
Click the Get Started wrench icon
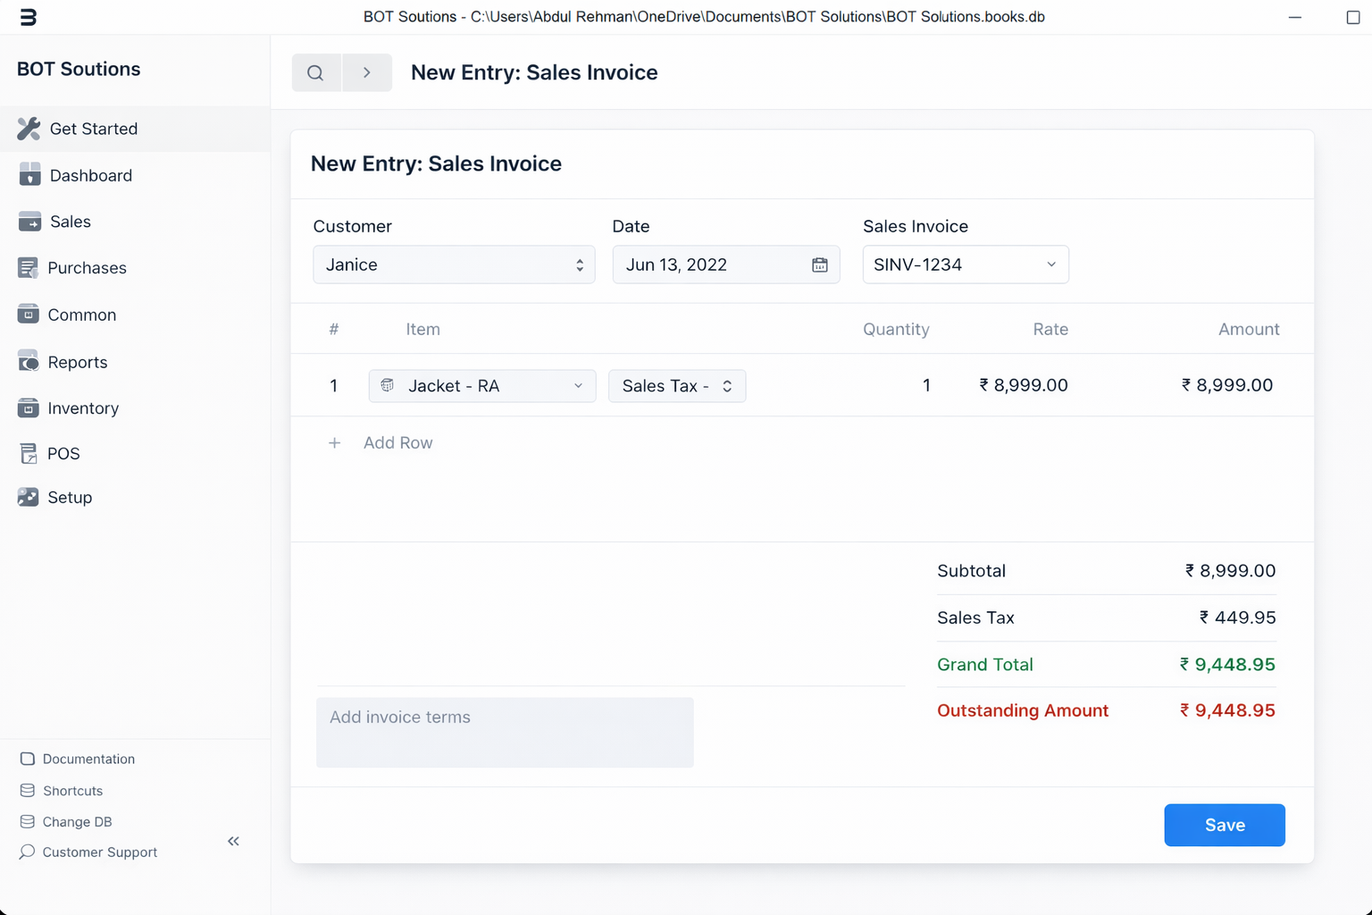tap(29, 129)
